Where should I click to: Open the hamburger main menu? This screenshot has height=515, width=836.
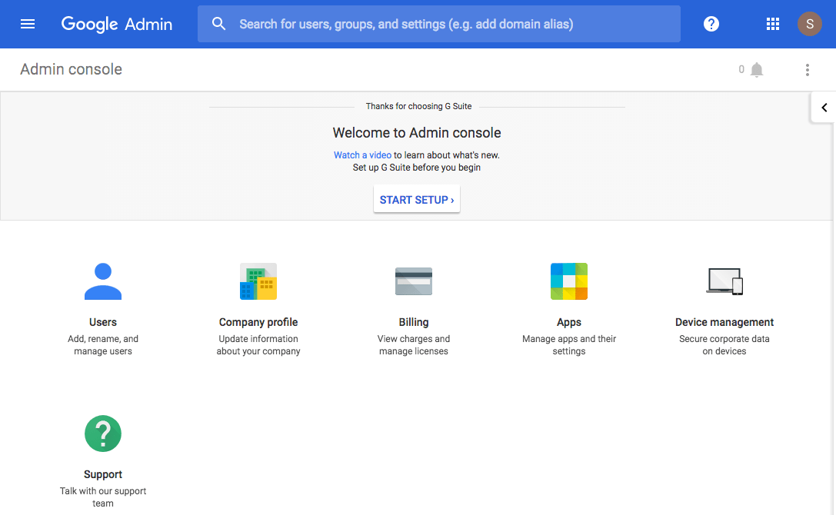(28, 24)
